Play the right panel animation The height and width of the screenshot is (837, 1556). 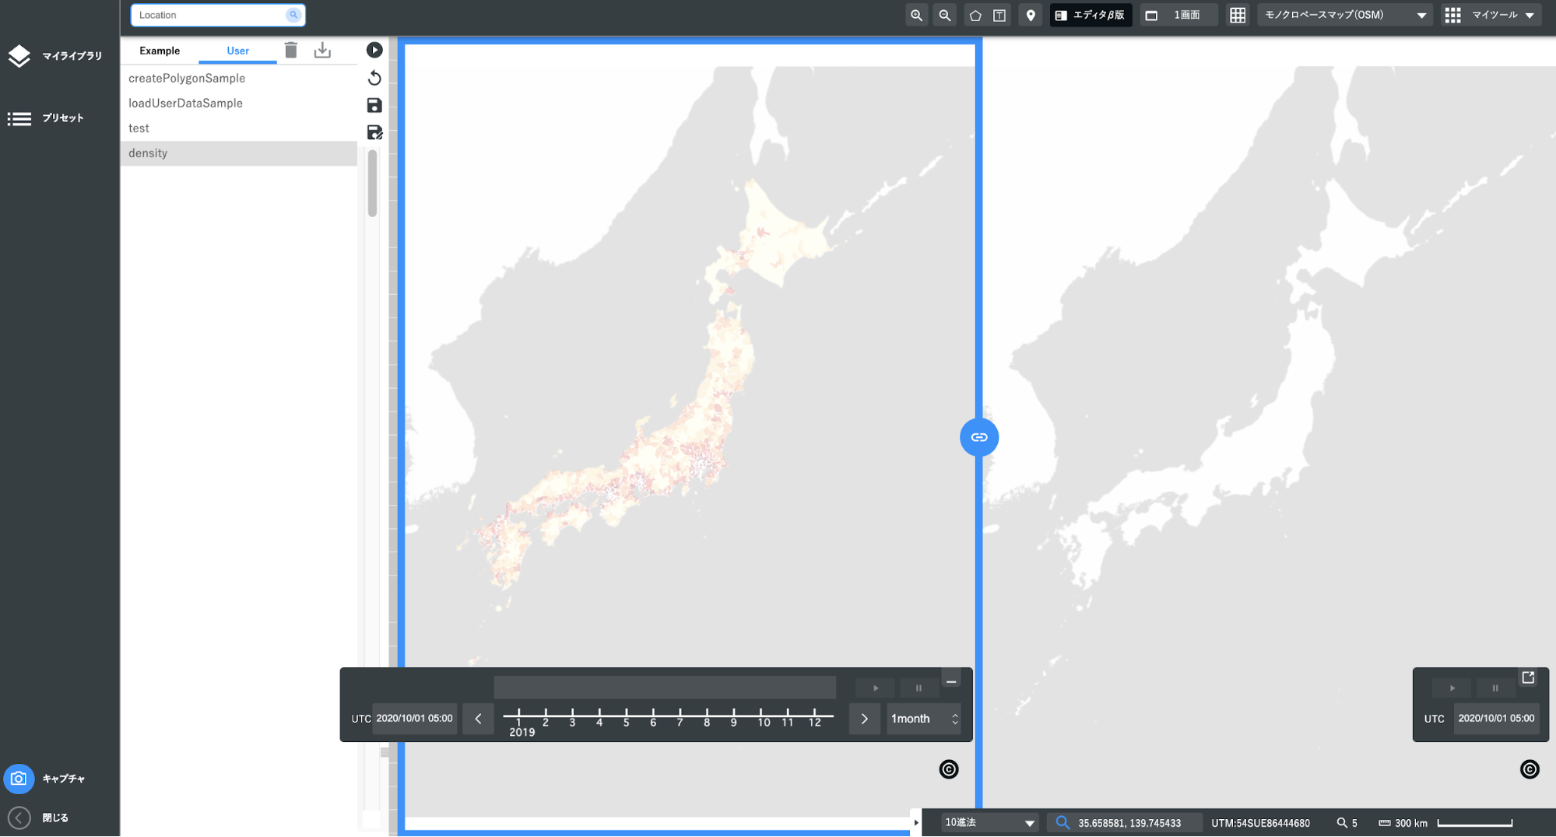coord(1452,688)
